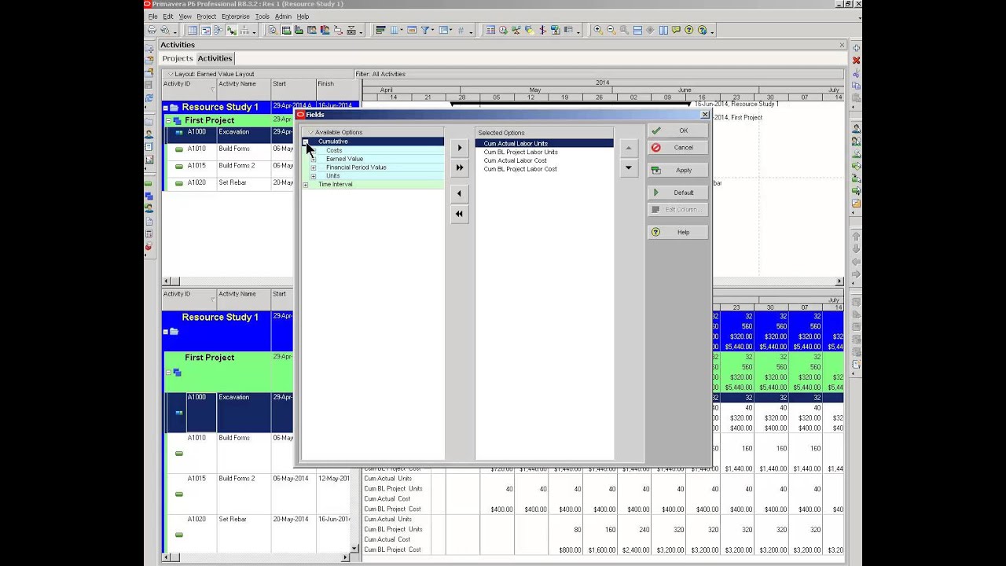
Task: Expand the Units node in Available Options
Action: point(313,176)
